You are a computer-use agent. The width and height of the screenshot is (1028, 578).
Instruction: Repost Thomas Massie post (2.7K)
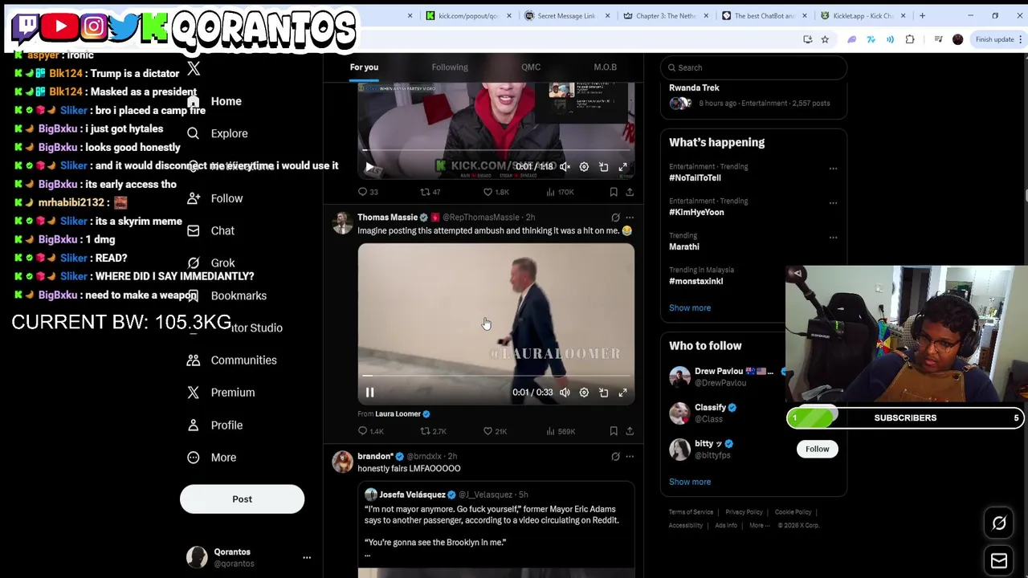433,431
